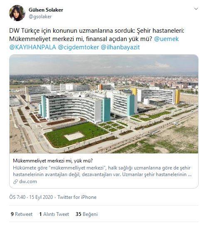This screenshot has height=225, width=204.
Task: Open the @ilhanbayazit mention
Action: point(120,47)
